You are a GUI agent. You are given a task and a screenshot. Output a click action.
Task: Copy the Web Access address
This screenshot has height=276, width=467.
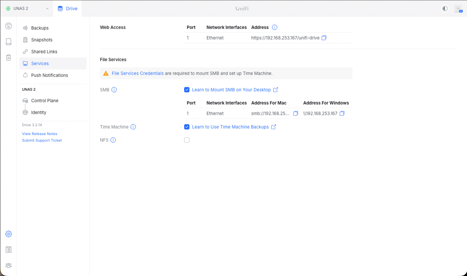(324, 38)
